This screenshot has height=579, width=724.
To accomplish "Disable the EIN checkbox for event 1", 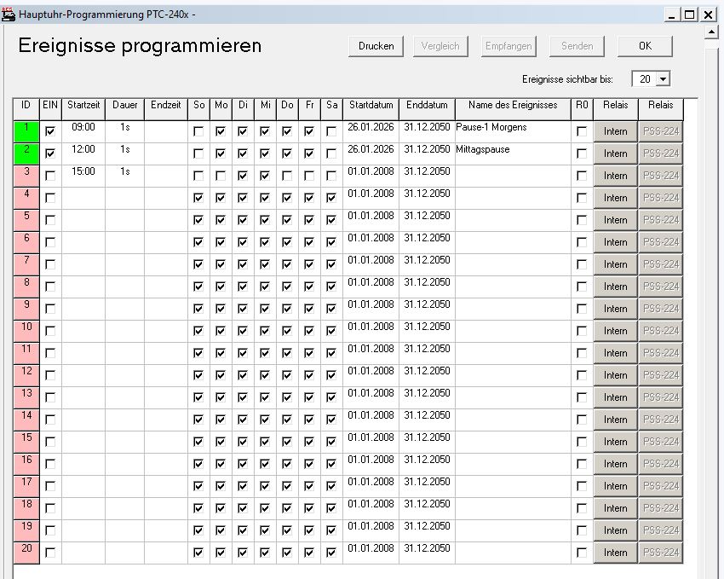I will tap(50, 132).
